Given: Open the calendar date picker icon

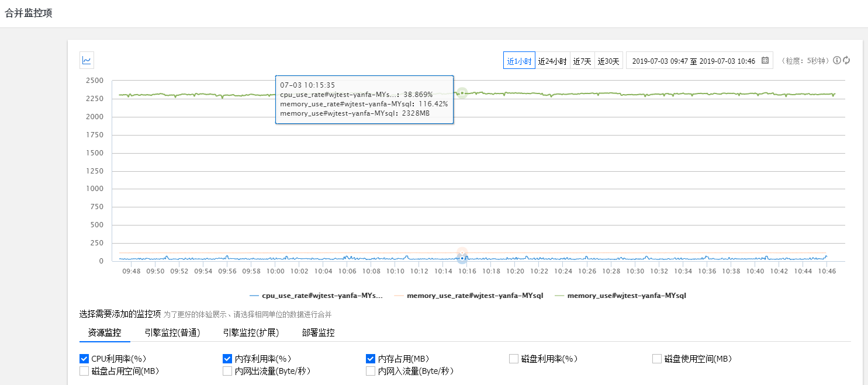Looking at the screenshot, I should coord(765,61).
